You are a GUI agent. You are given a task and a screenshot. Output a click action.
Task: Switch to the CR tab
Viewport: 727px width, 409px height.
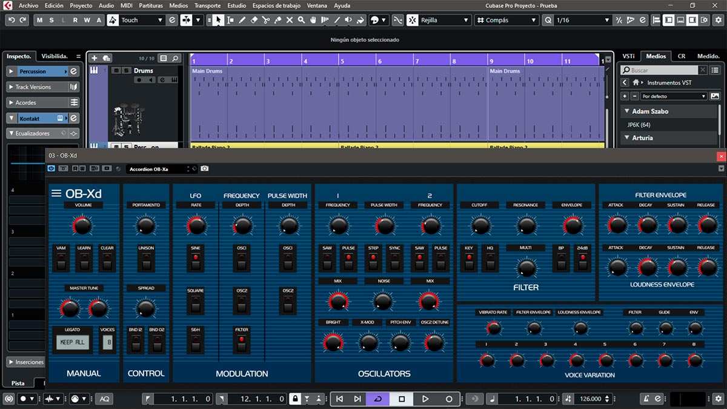(x=682, y=56)
